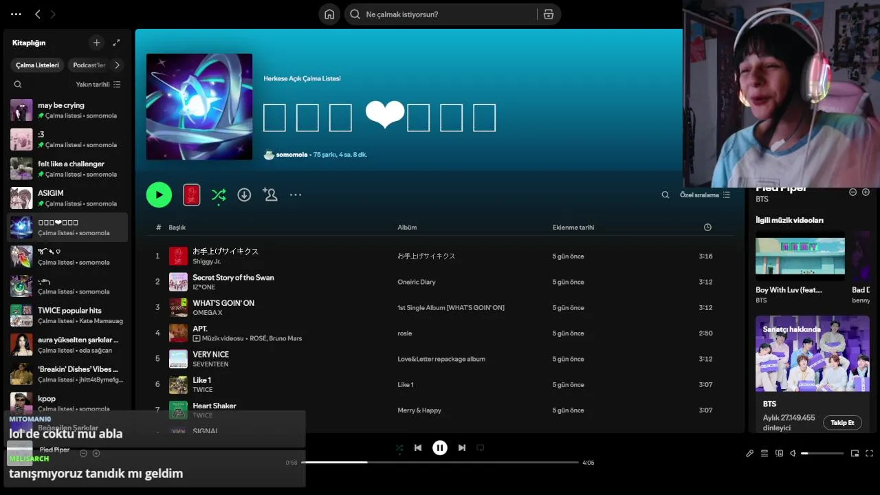The height and width of the screenshot is (495, 880).
Task: Select the 'VERY NICE' track
Action: click(210, 355)
